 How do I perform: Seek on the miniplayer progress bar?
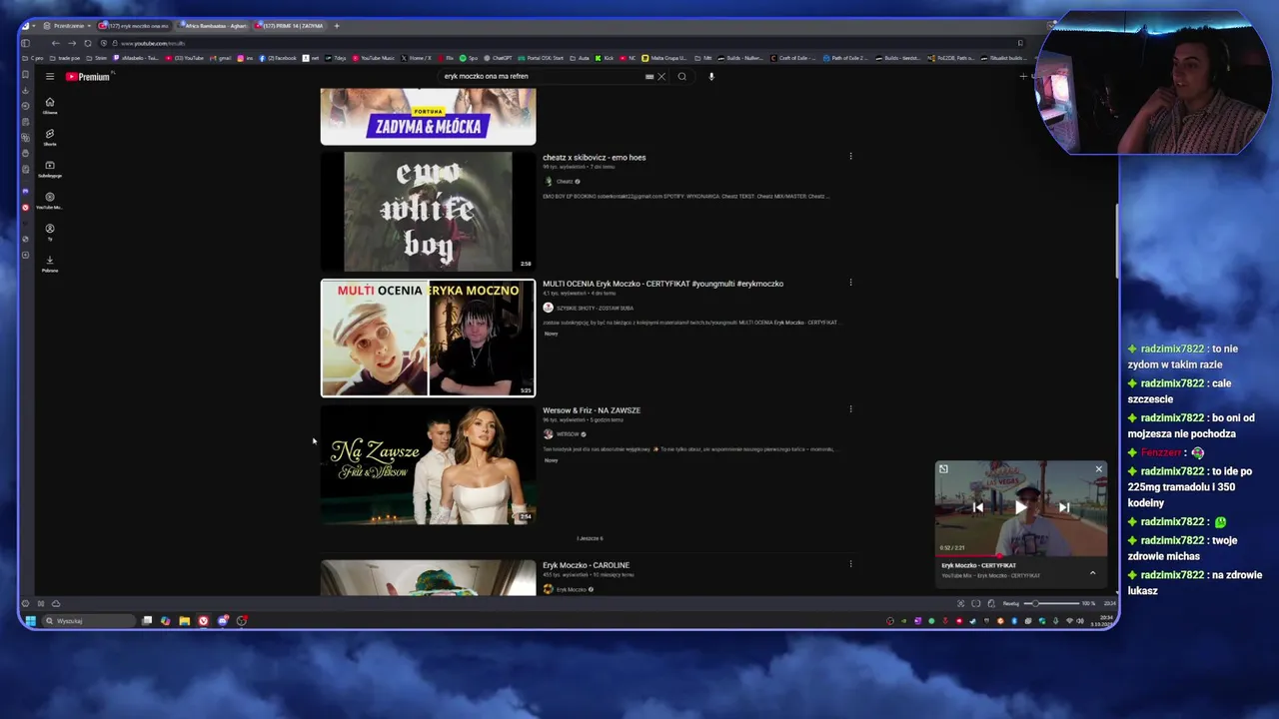pyautogui.click(x=1021, y=555)
